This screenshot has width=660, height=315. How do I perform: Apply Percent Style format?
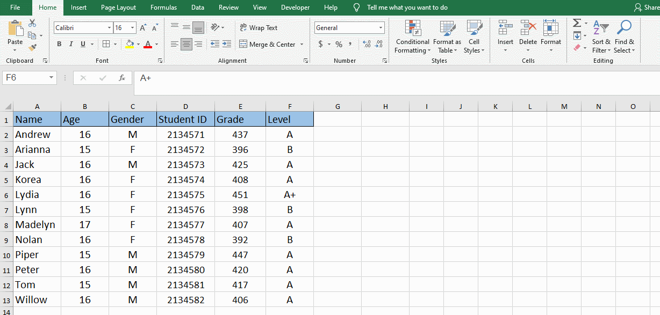339,44
